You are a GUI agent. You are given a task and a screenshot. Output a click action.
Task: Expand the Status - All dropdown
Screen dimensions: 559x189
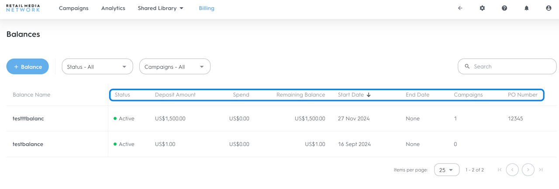coord(97,67)
